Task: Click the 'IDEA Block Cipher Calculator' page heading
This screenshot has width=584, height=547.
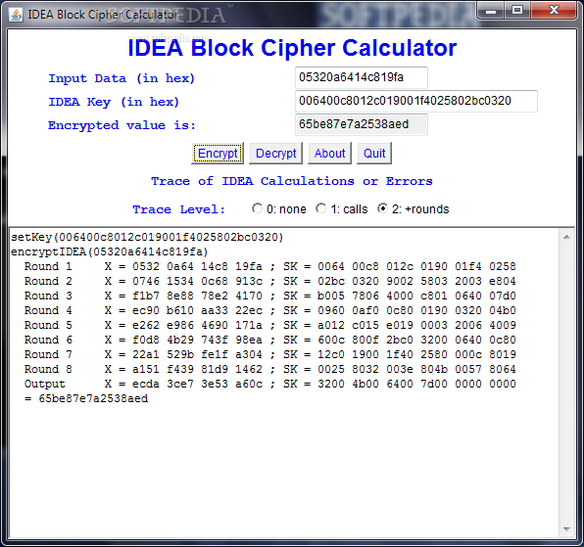Action: [x=292, y=48]
